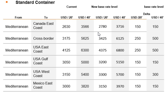
Task: Select the delta value 300 for USA West Coast
Action: point(155,74)
